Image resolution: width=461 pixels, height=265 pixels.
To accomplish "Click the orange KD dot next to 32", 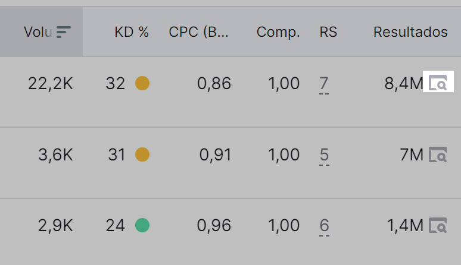I will [142, 83].
